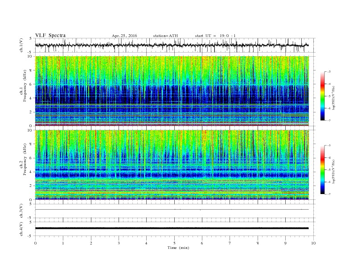This screenshot has width=353, height=273.
Task: Click the time axis tick label "8"
Action: (x=258, y=243)
